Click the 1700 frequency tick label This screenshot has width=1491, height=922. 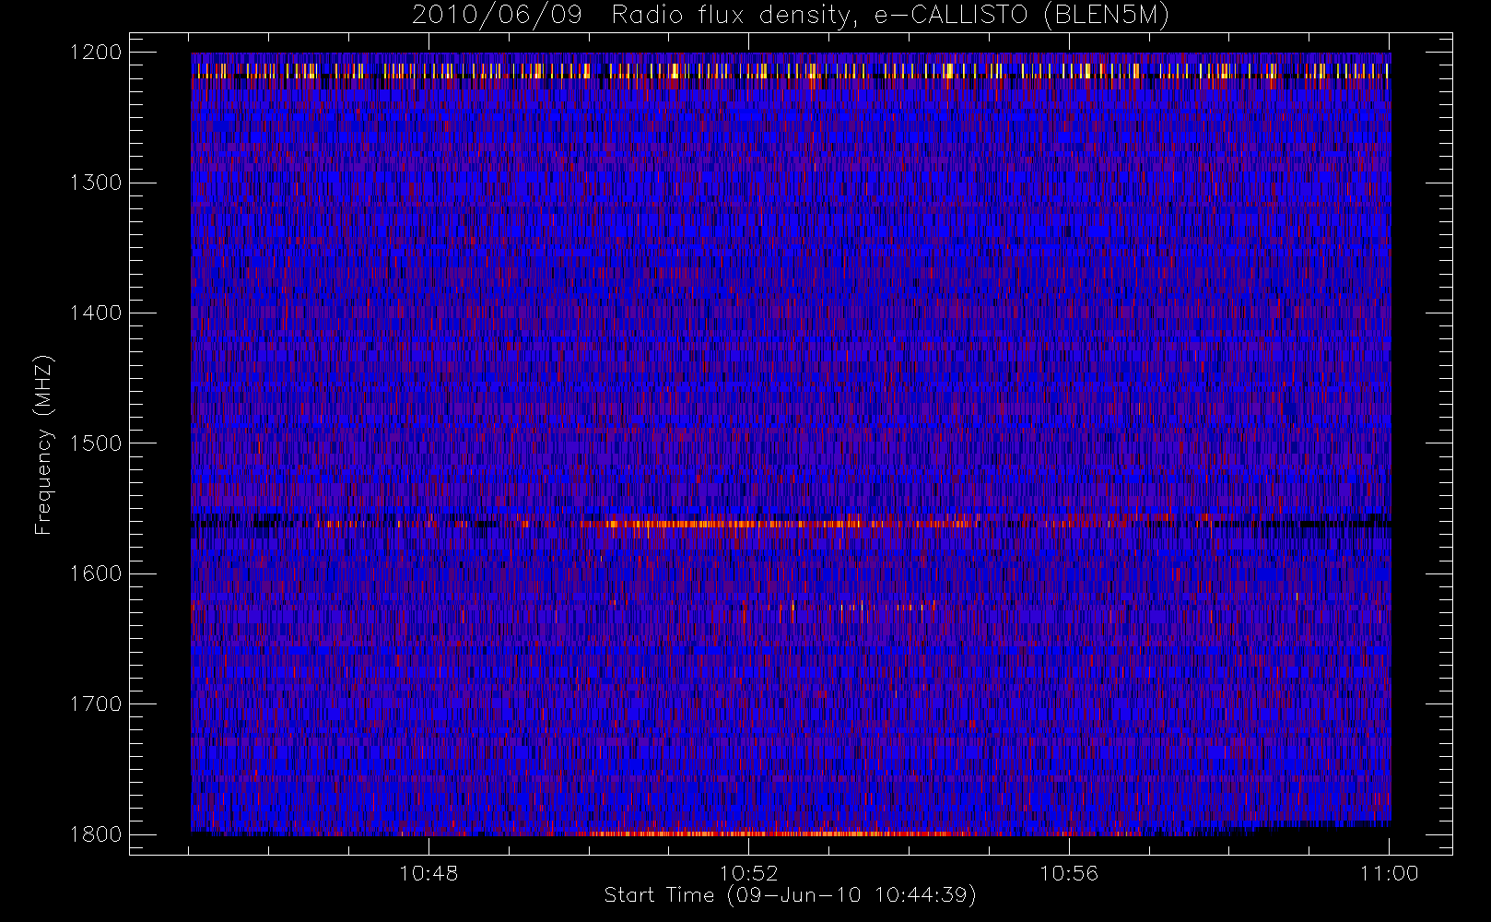[96, 703]
